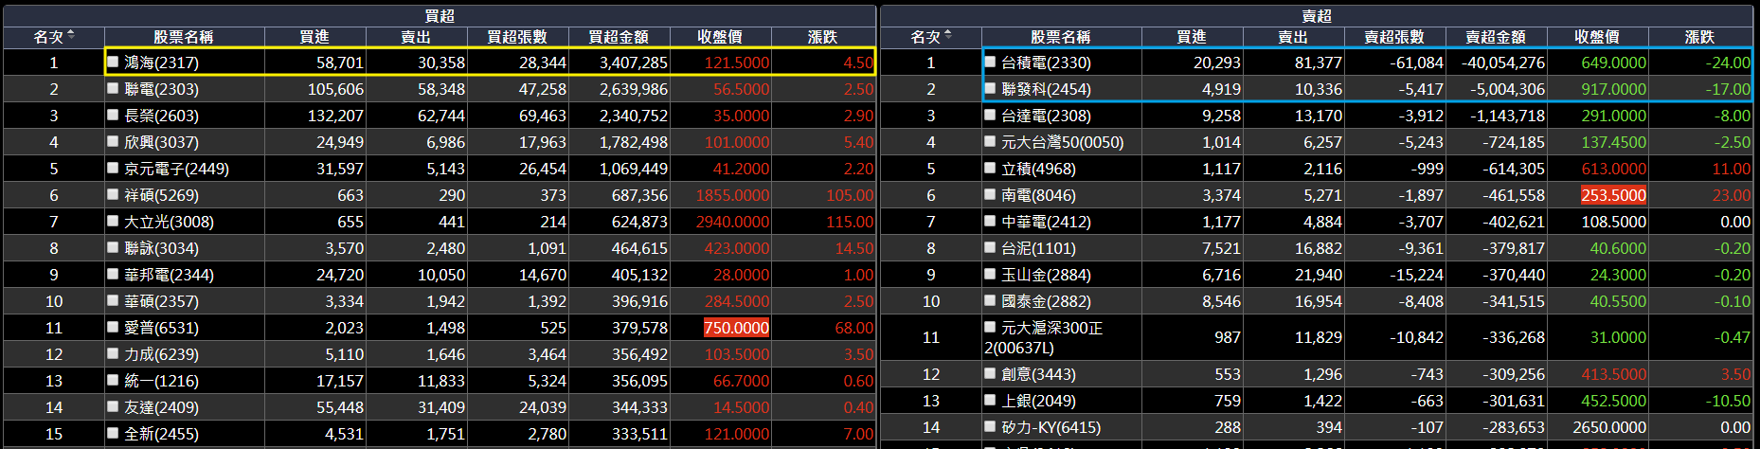The height and width of the screenshot is (449, 1760).
Task: Click change value 115.00
Action: click(851, 222)
